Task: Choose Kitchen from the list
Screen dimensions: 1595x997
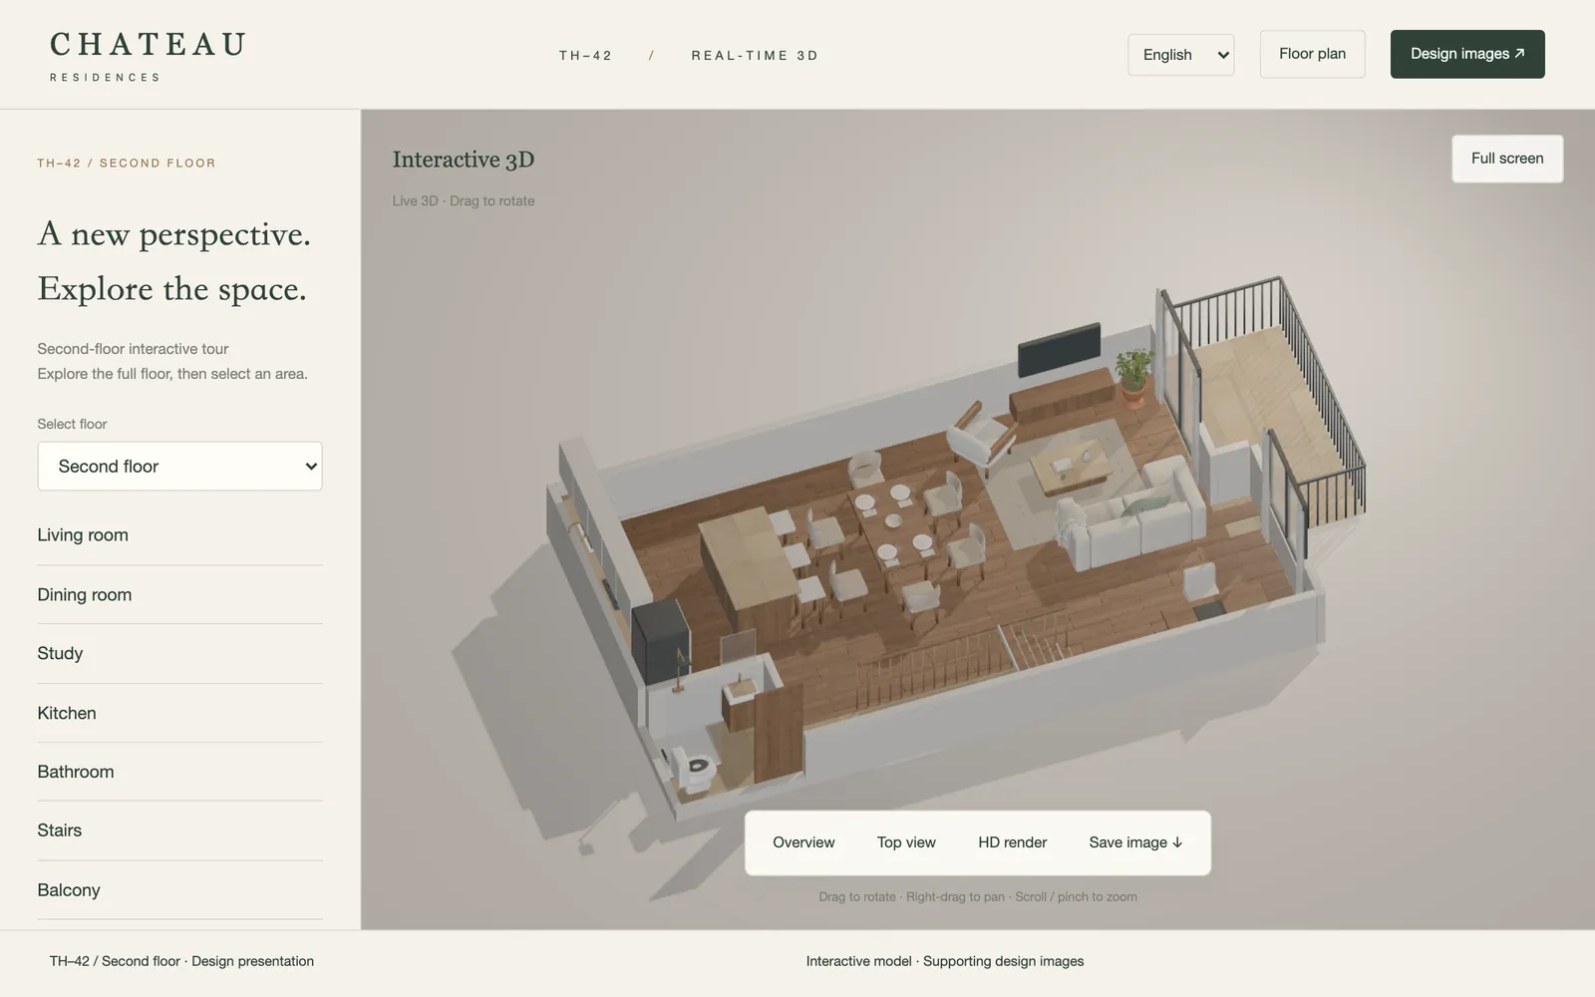Action: pos(179,714)
